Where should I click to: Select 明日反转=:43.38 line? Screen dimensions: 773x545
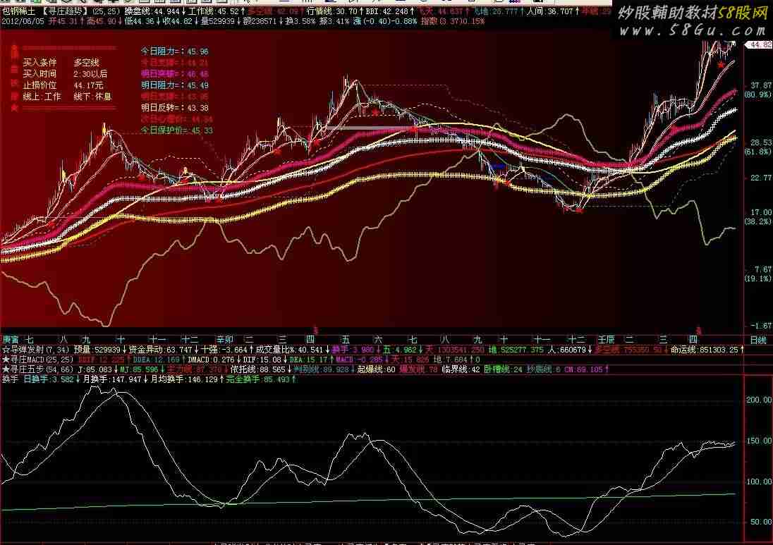pyautogui.click(x=174, y=108)
